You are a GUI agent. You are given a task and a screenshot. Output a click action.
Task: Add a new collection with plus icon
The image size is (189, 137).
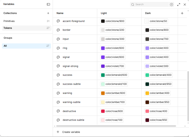[48, 13]
